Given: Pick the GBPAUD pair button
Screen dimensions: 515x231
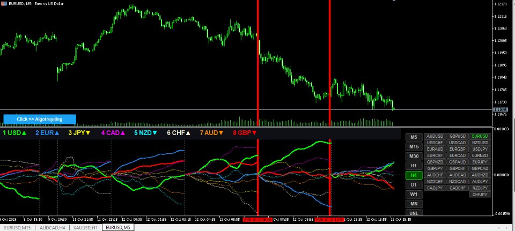Looking at the screenshot, I should coord(458,162).
